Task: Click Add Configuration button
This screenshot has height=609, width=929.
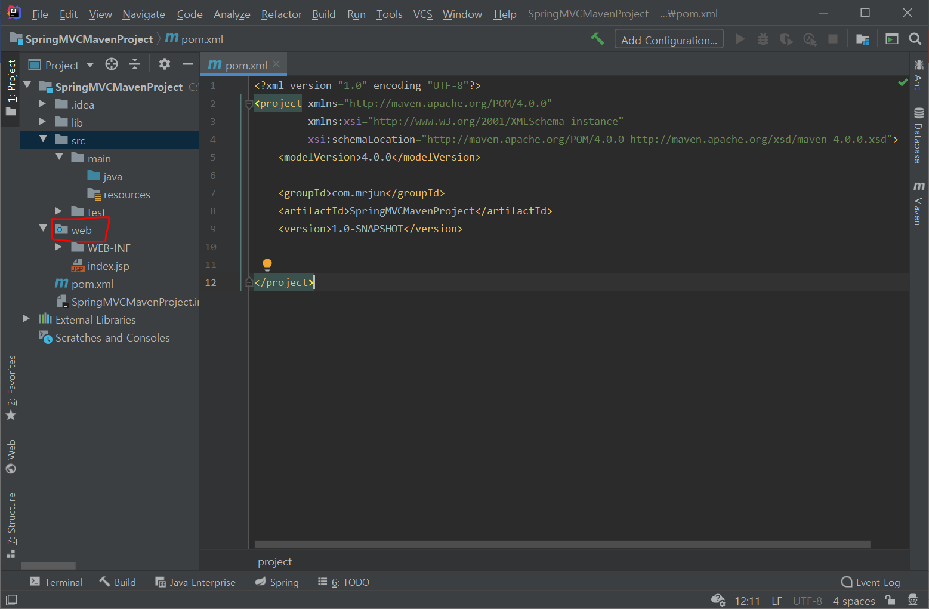Action: (669, 39)
